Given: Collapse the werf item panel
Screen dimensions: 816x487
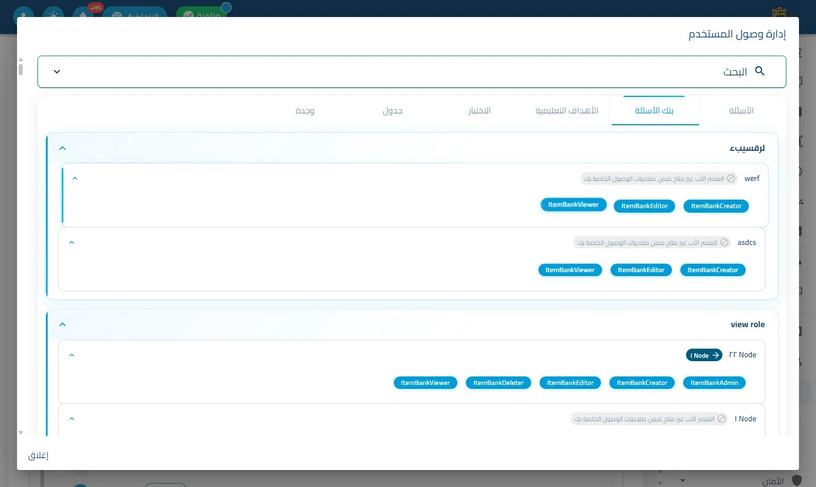Looking at the screenshot, I should click(74, 179).
